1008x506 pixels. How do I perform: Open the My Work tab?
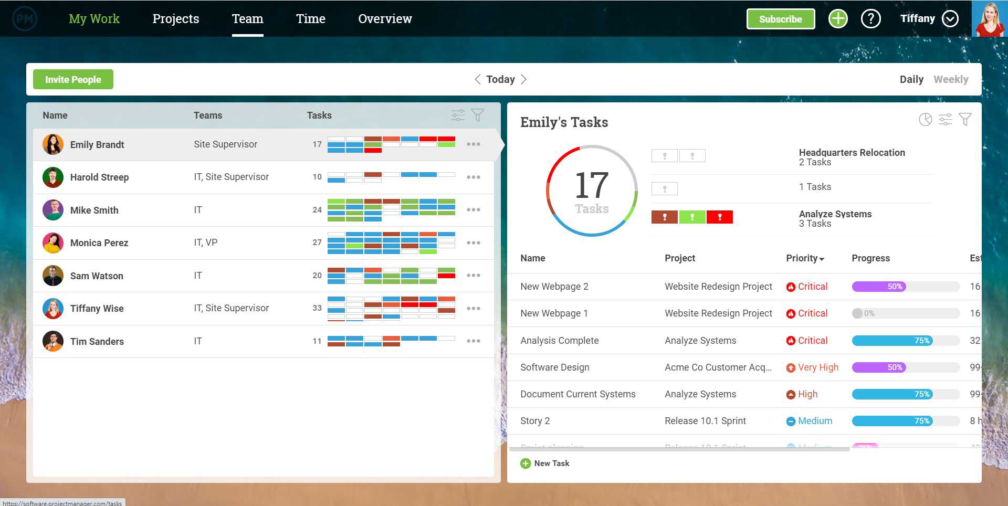(94, 19)
